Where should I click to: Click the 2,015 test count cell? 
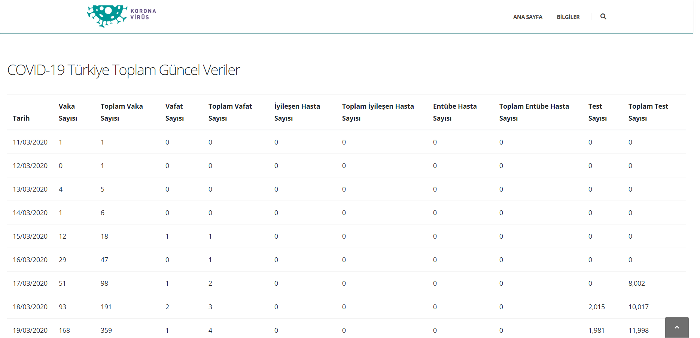[596, 307]
